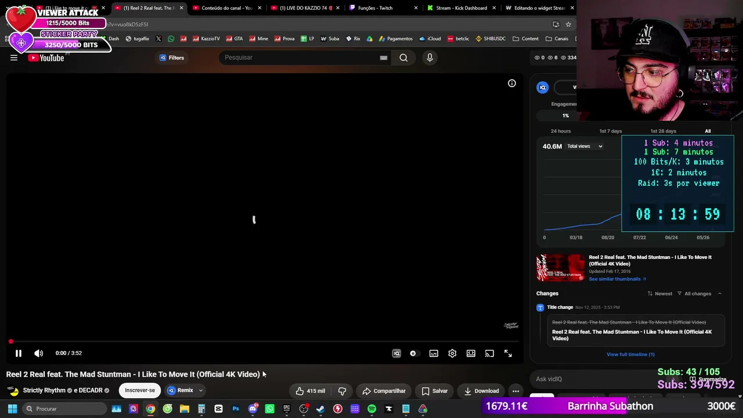Expand the All changes filter
Image resolution: width=743 pixels, height=418 pixels.
tap(694, 294)
